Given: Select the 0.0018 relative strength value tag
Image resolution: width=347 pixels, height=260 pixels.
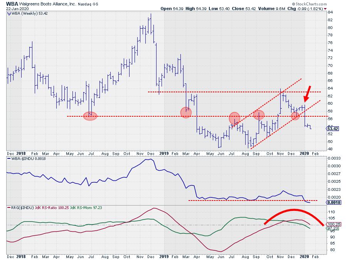Looking at the screenshot, I should [333, 202].
